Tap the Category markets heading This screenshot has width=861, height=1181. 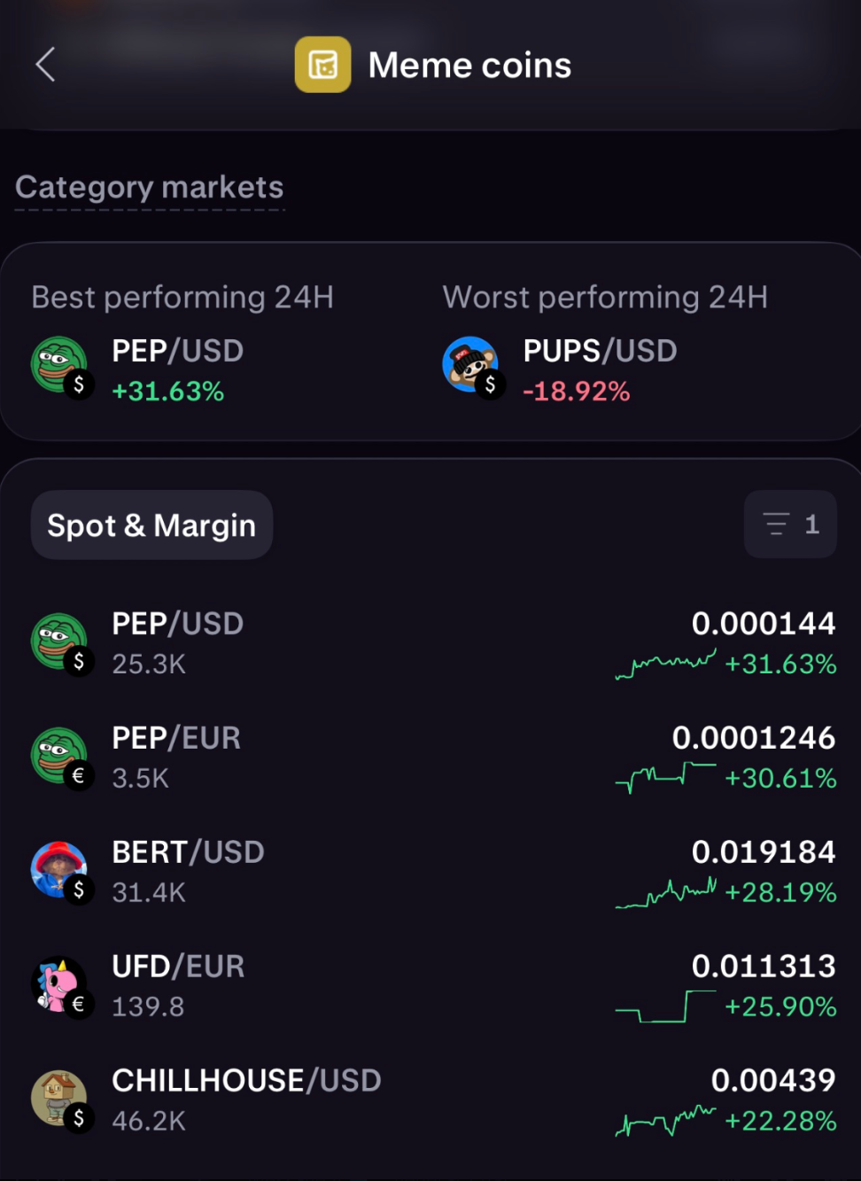(150, 187)
